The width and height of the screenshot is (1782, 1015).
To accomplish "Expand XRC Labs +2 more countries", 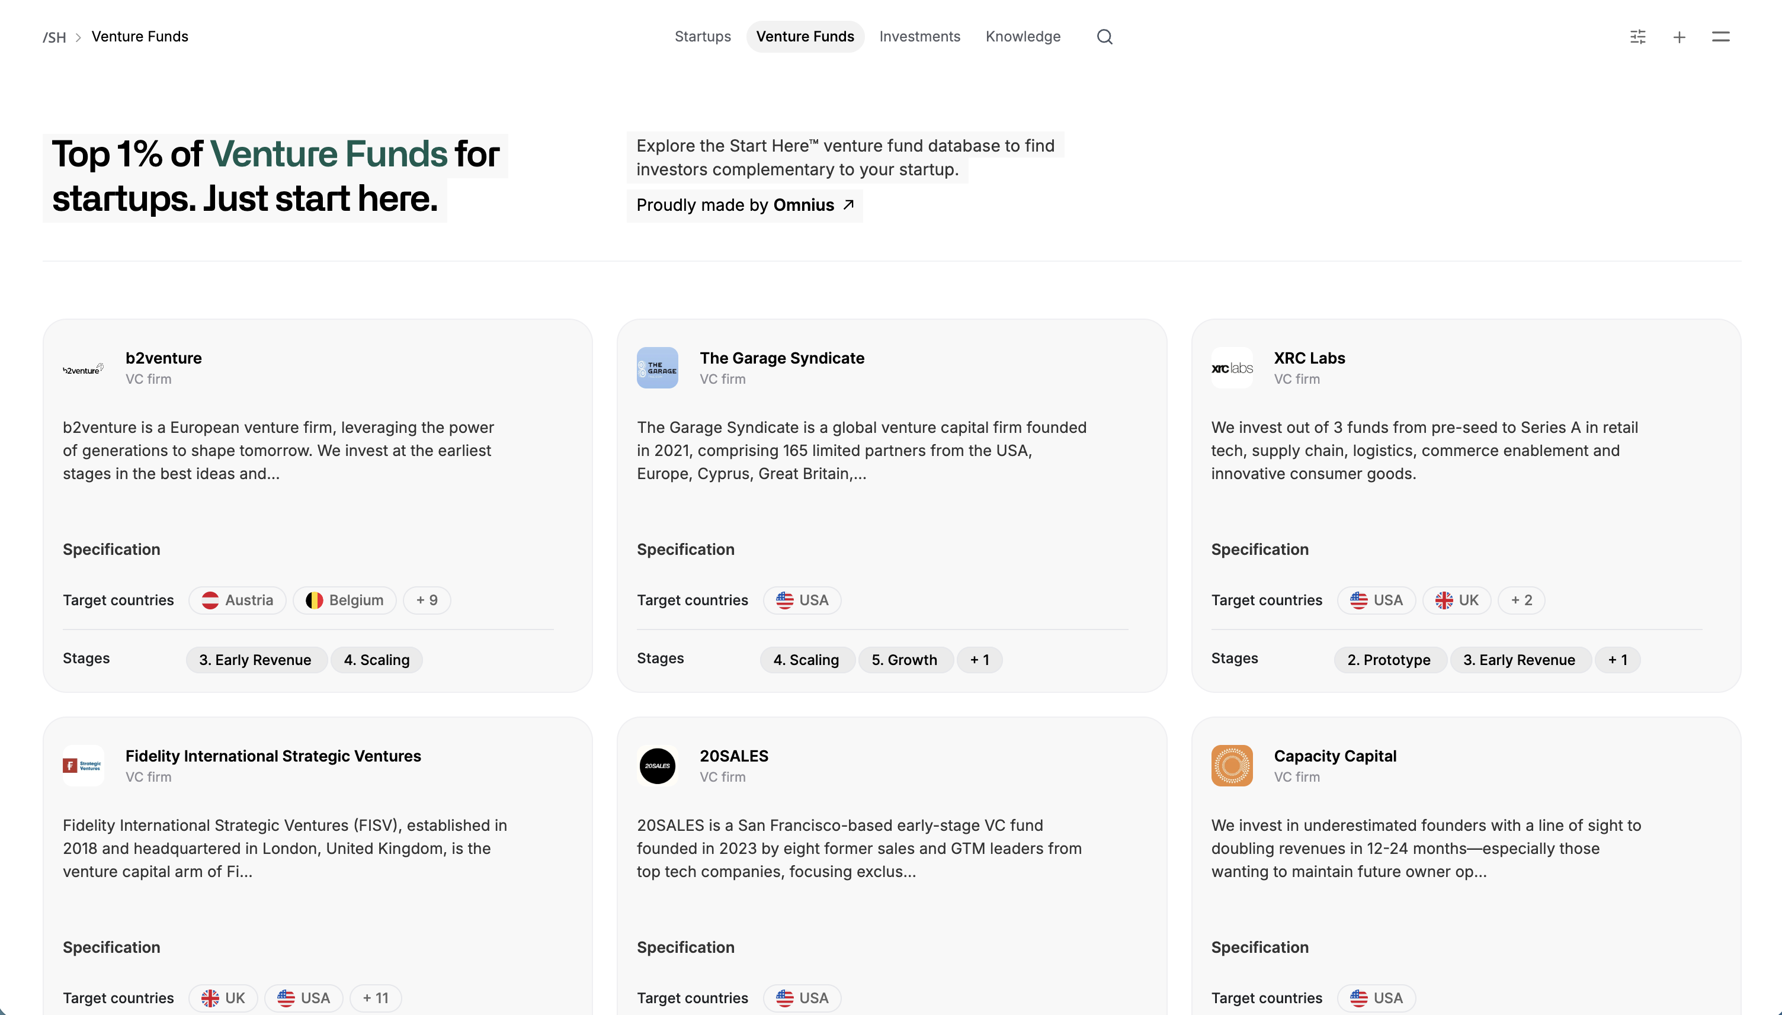I will point(1521,600).
